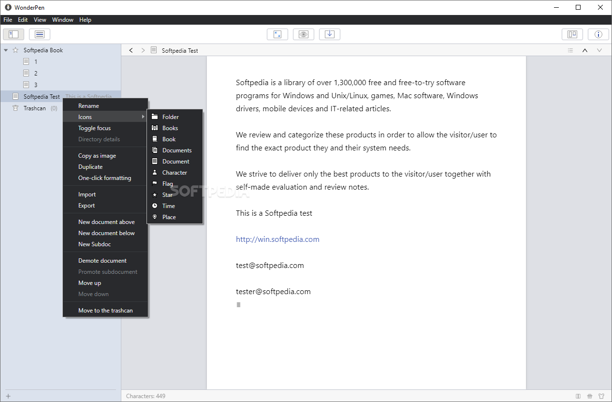The image size is (612, 402).
Task: Jump to previous document with up chevron
Action: pyautogui.click(x=585, y=50)
